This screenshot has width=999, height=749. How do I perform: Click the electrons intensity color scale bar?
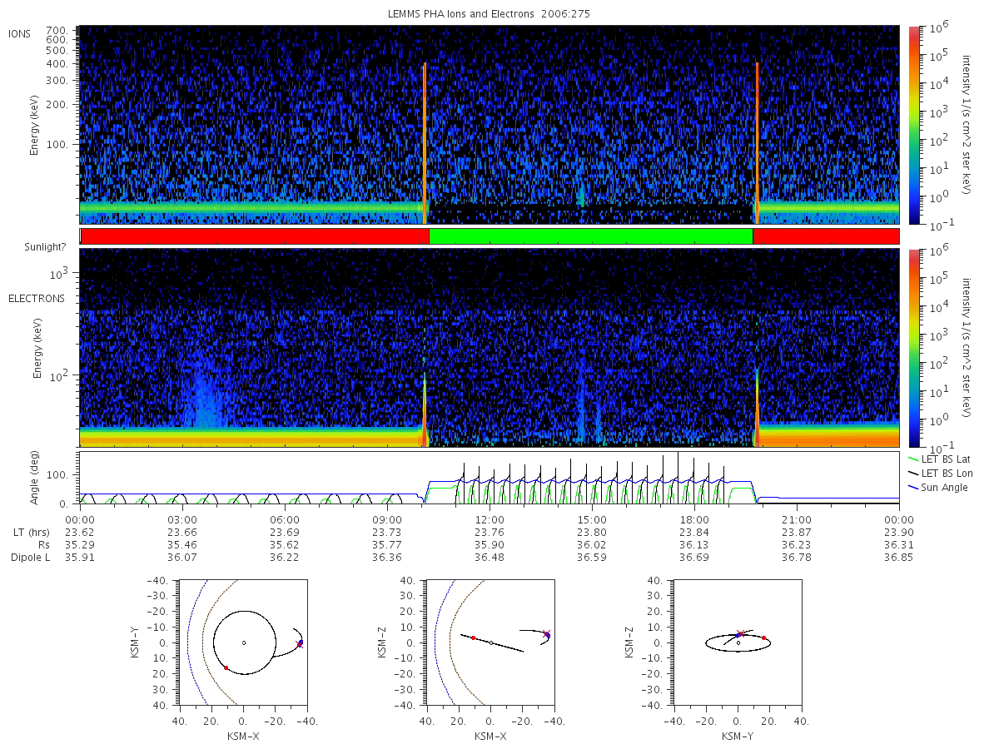tap(913, 348)
